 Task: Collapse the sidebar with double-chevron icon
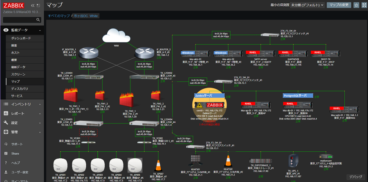[x=33, y=6]
